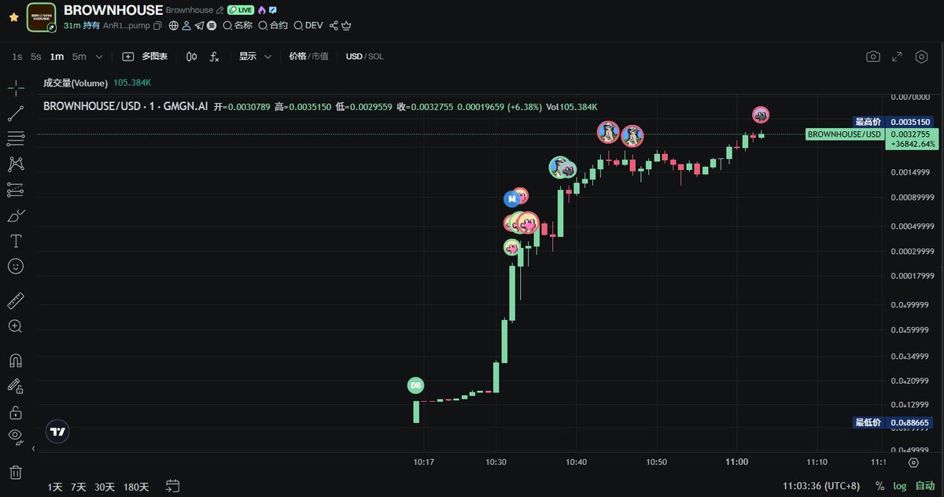
Task: Set chart range to 30天
Action: point(105,487)
